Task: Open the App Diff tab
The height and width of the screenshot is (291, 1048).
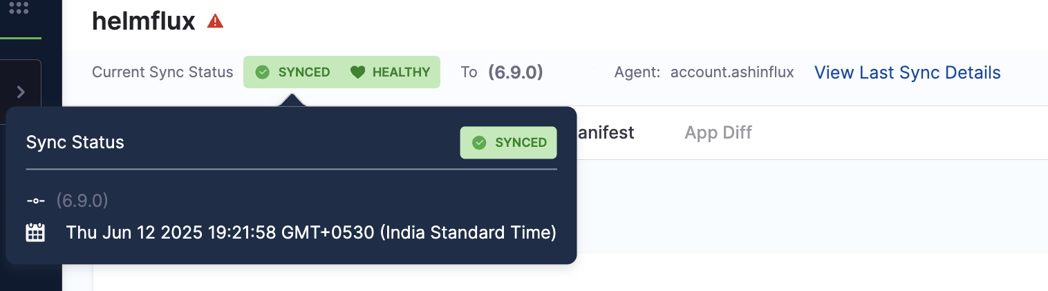Action: point(718,132)
